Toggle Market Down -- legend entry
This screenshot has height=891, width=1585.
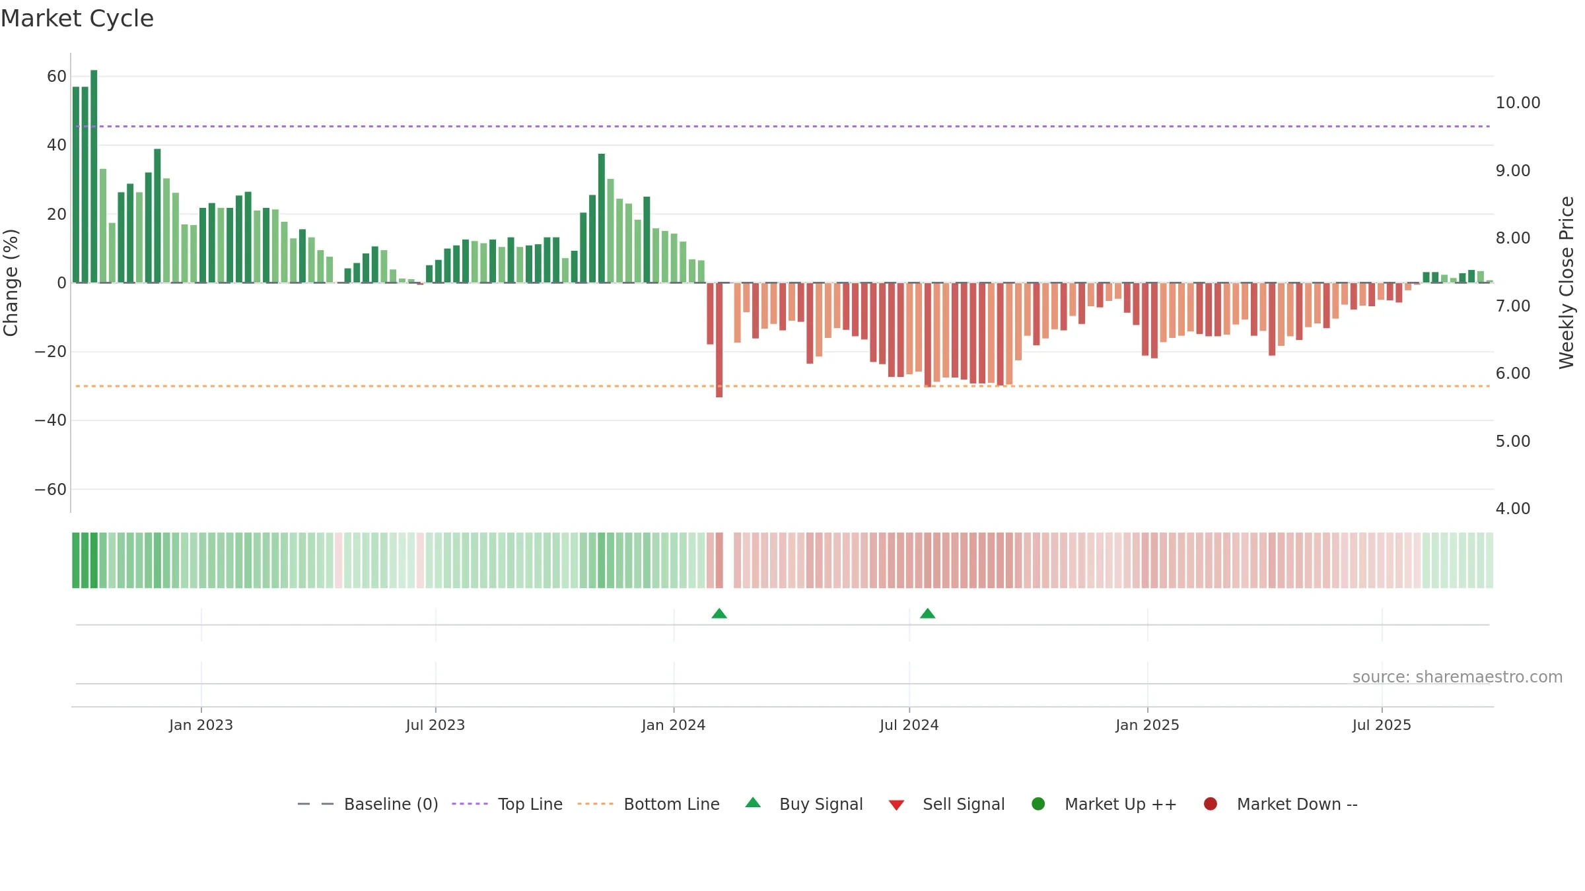coord(1281,804)
